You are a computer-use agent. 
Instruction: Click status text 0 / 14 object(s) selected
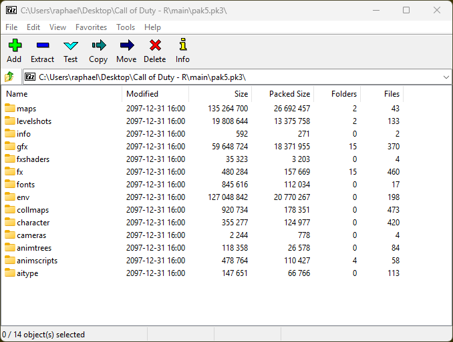[43, 335]
